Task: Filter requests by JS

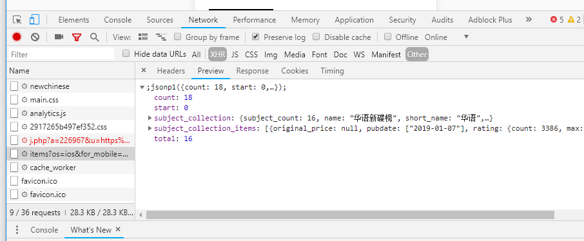Action: [x=235, y=54]
